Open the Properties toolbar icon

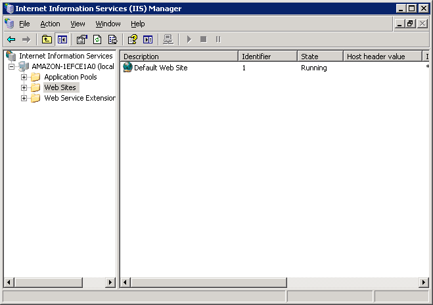[x=81, y=39]
